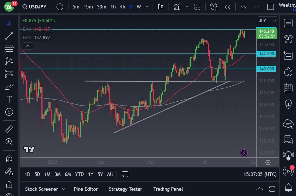Image resolution: width=296 pixels, height=196 pixels.
Task: Open the text annotation tool
Action: pos(9,99)
